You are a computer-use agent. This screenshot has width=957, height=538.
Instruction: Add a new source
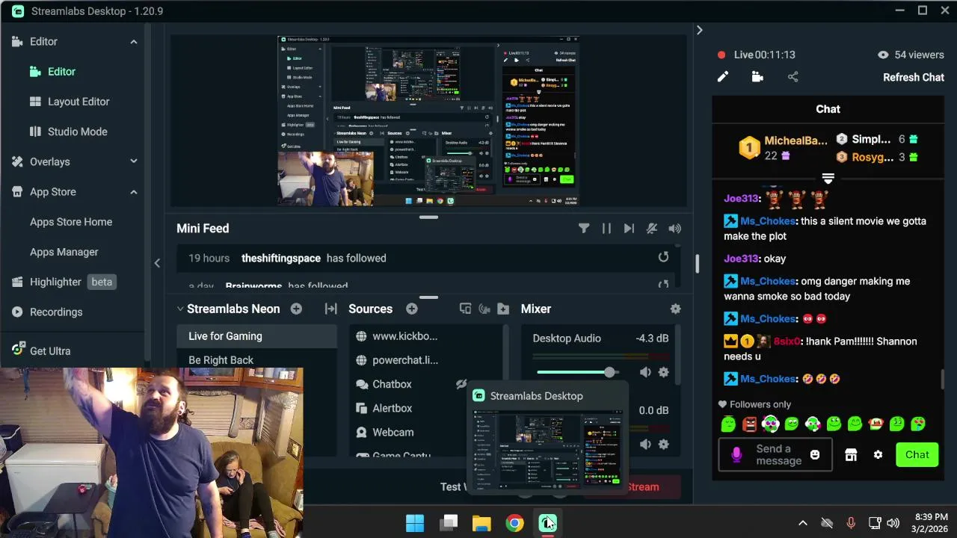[412, 309]
